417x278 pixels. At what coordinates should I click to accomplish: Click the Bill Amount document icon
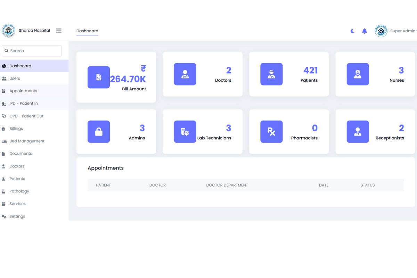[x=99, y=77]
